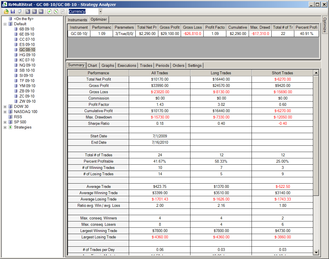The height and width of the screenshot is (259, 329).
Task: Click the pencil edit-page icon
Action: (x=56, y=11)
